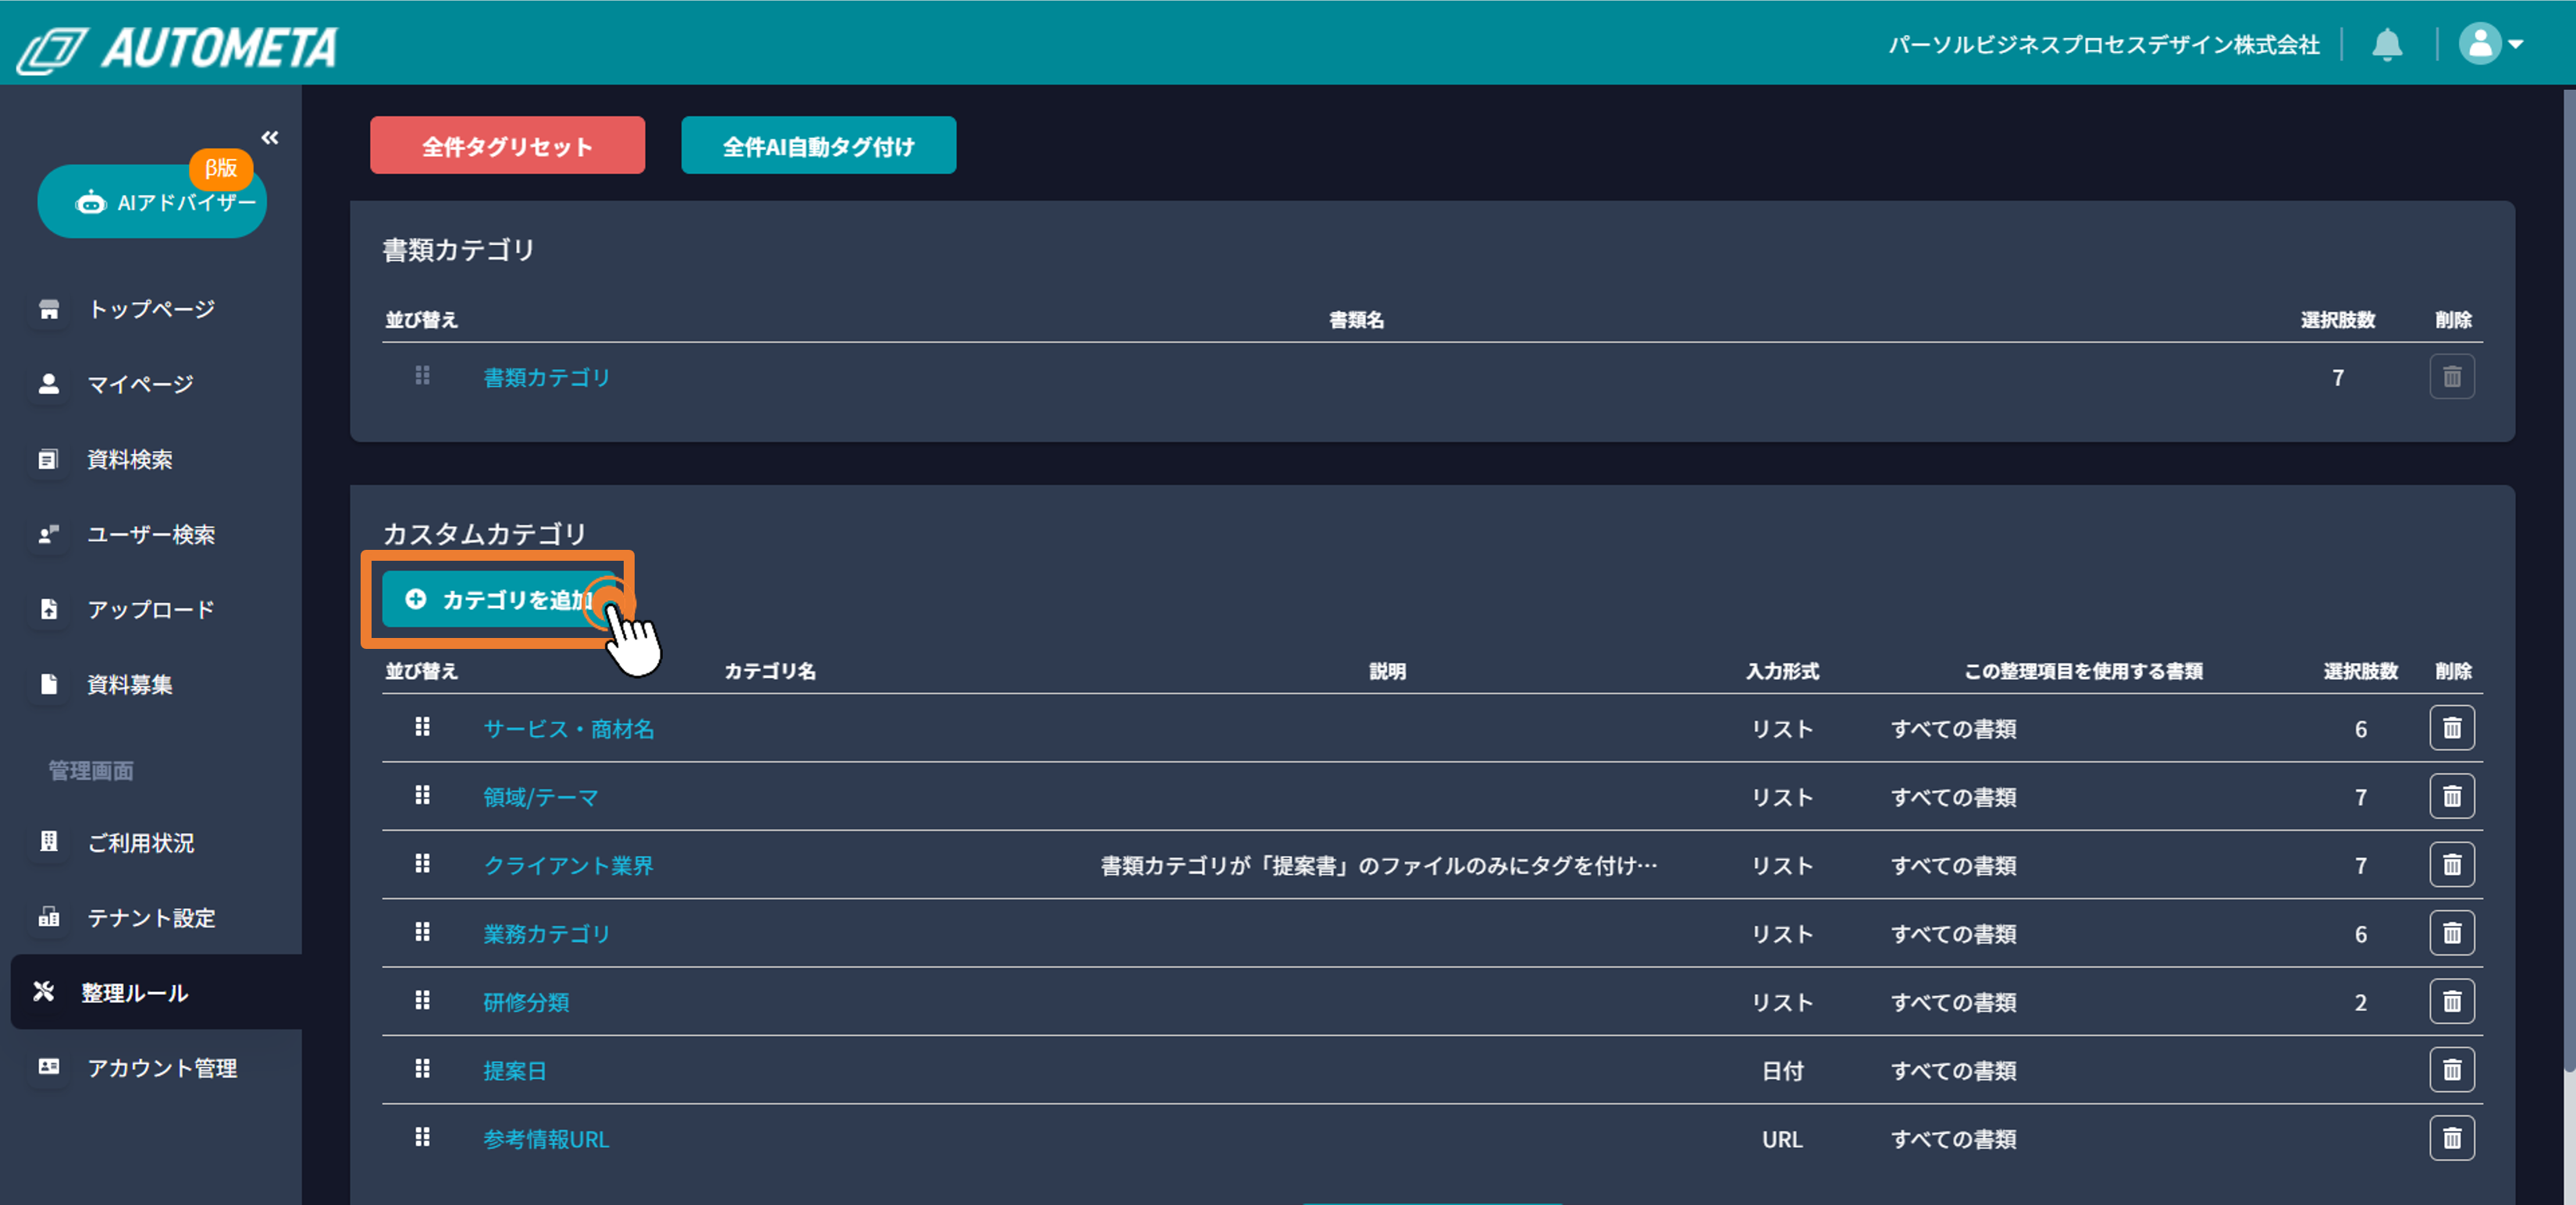The height and width of the screenshot is (1205, 2576).
Task: Click カテゴリを追加 button
Action: [500, 600]
